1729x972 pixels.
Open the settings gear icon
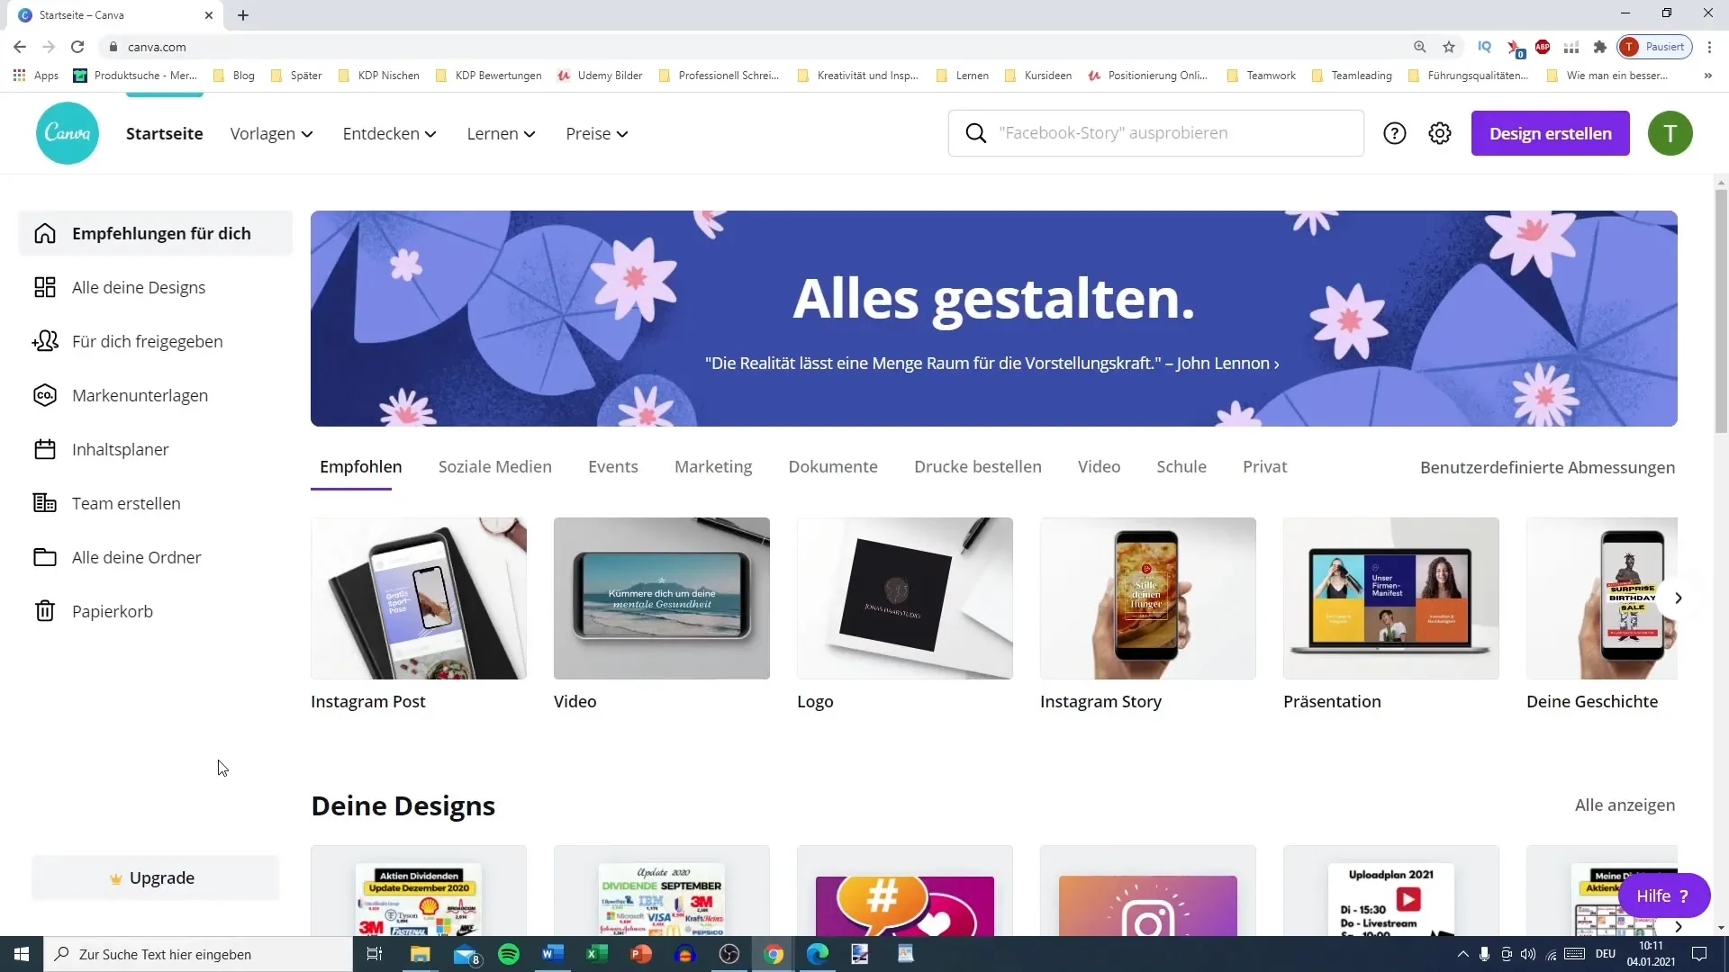point(1440,133)
